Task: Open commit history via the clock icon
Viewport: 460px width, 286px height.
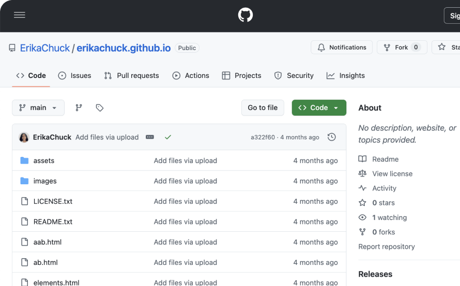Action: click(x=331, y=137)
